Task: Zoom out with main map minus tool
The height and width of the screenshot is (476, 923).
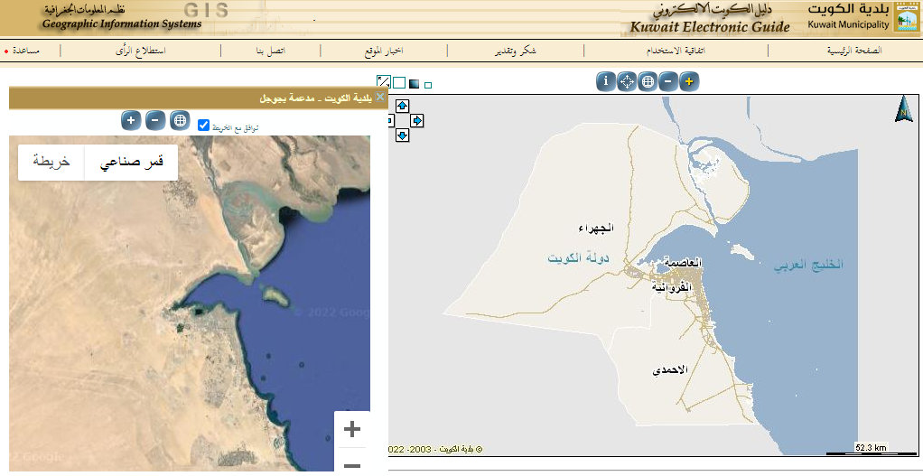Action: click(x=668, y=81)
